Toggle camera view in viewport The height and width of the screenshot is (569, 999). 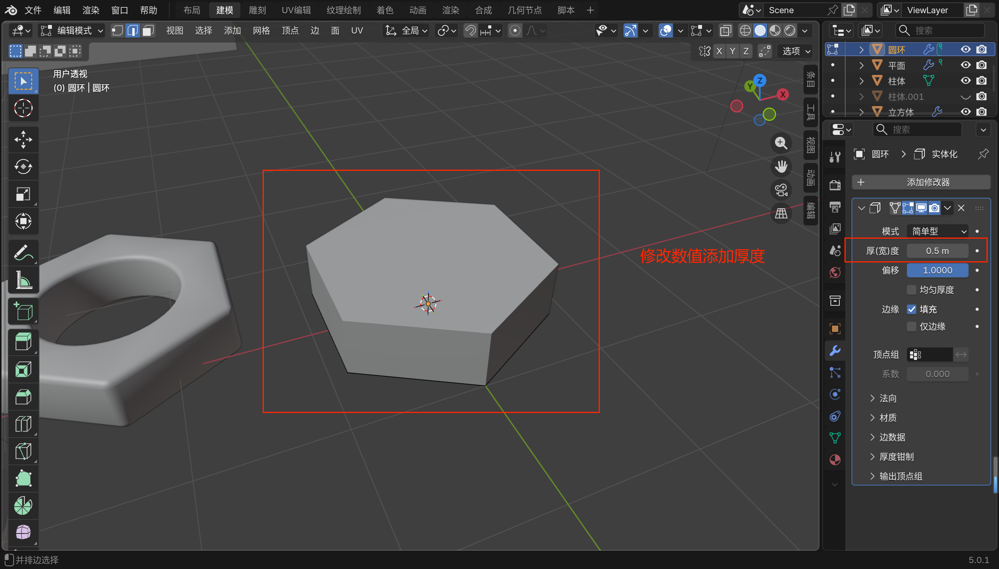781,190
